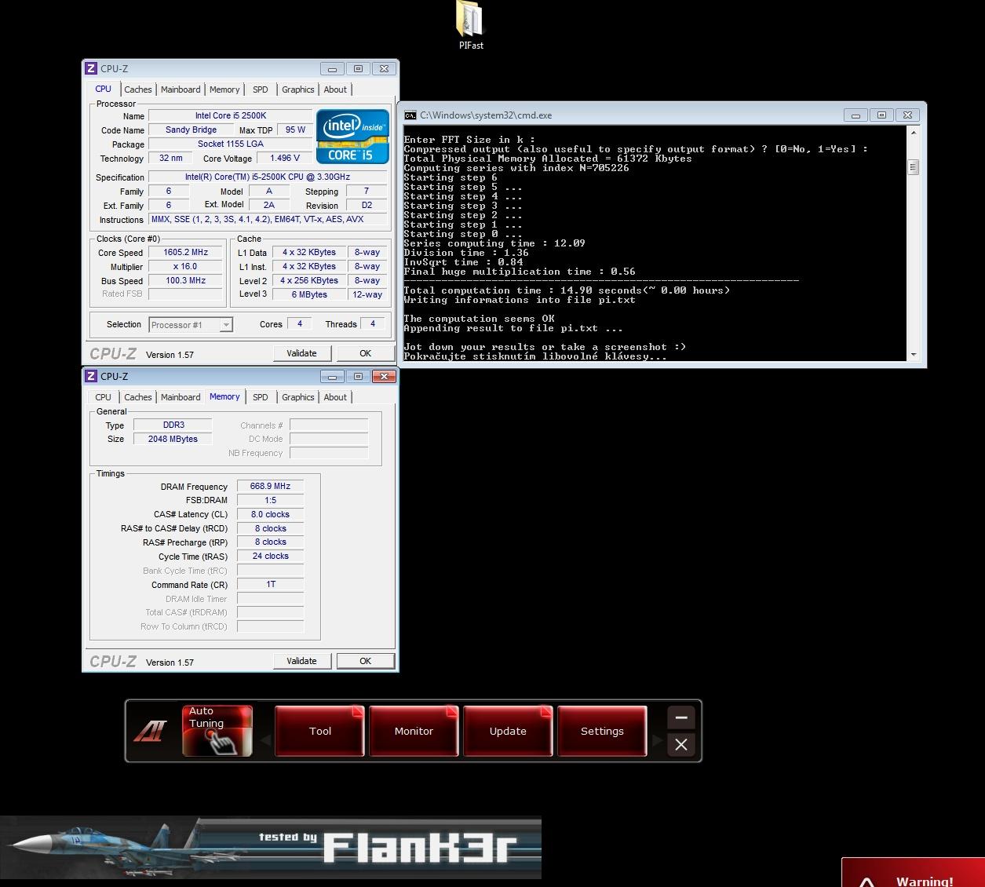Click the left arrow in AI Suite bar

point(265,739)
